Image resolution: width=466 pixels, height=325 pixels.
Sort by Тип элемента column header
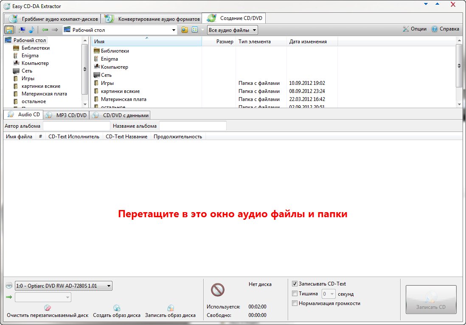pyautogui.click(x=261, y=42)
